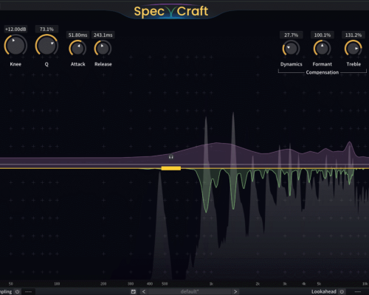
Task: Click the headphones solo icon on spectrum
Action: pyautogui.click(x=171, y=157)
